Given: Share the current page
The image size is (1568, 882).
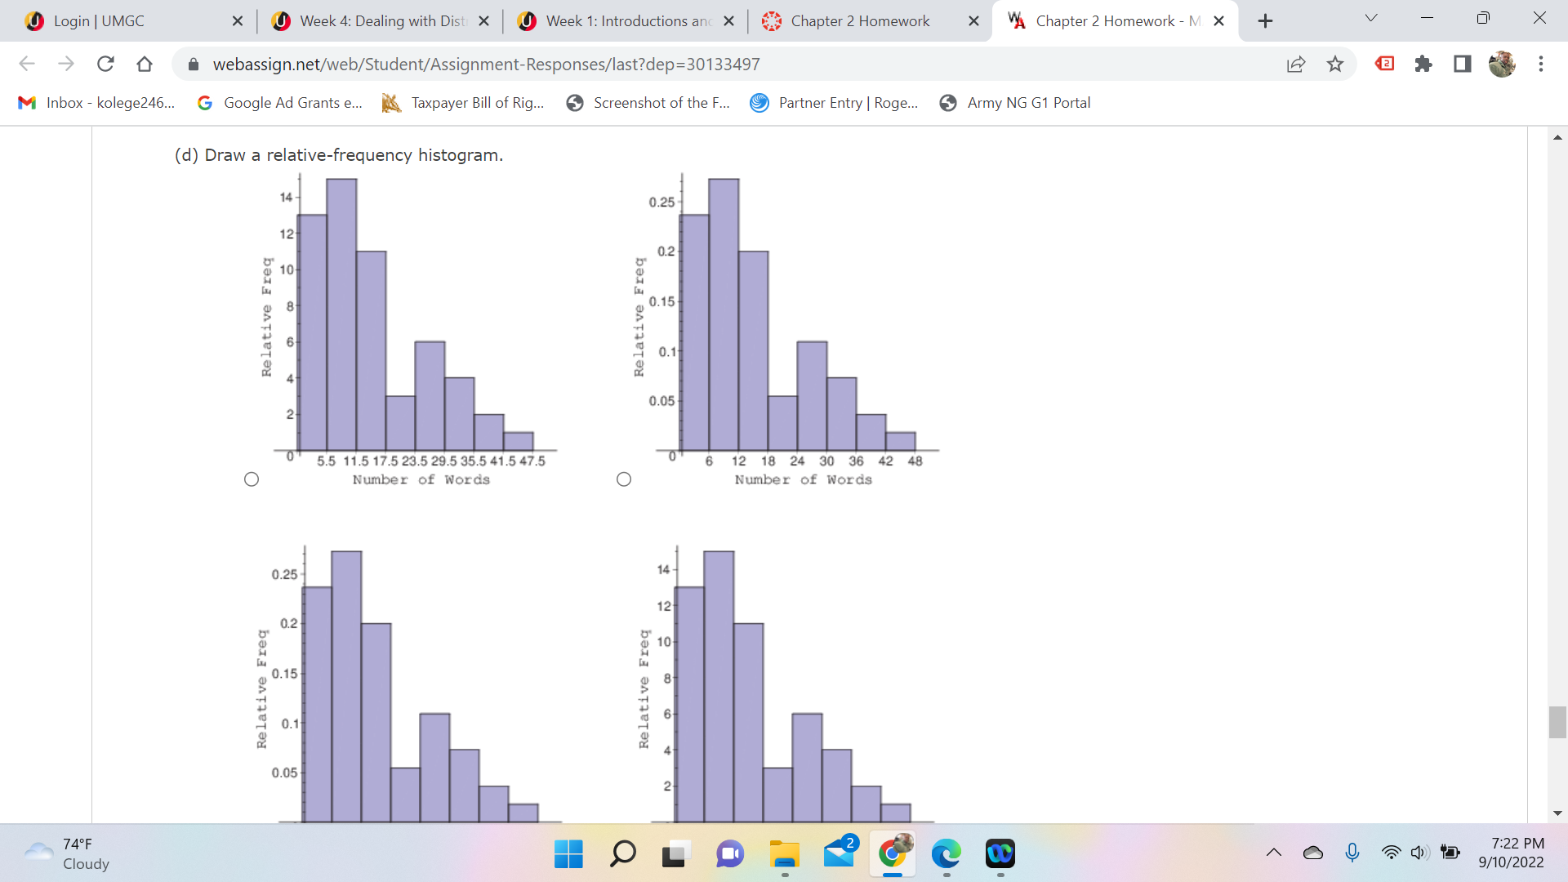Looking at the screenshot, I should 1296,64.
